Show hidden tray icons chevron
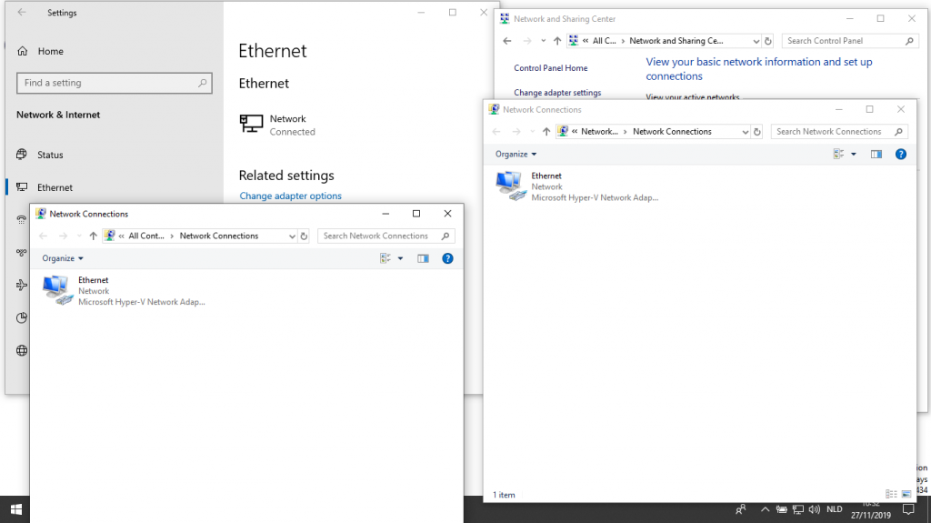 coord(765,509)
